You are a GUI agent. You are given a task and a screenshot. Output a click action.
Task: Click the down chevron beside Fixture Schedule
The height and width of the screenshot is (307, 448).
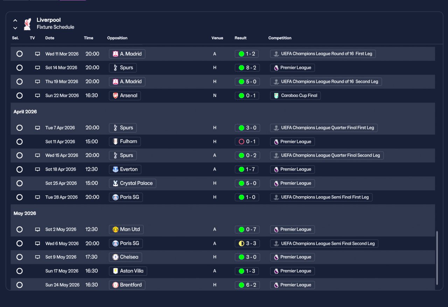pyautogui.click(x=15, y=28)
